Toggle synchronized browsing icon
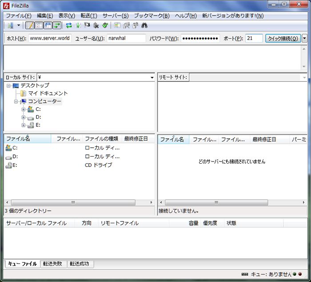This screenshot has height=282, width=311. 135,25
